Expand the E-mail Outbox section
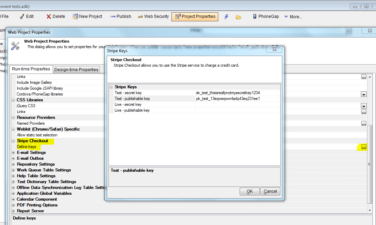This screenshot has width=376, height=225. point(13,158)
